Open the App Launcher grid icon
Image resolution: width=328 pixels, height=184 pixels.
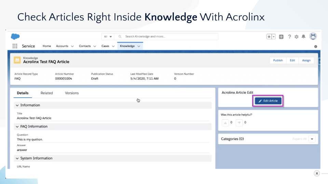click(15, 46)
